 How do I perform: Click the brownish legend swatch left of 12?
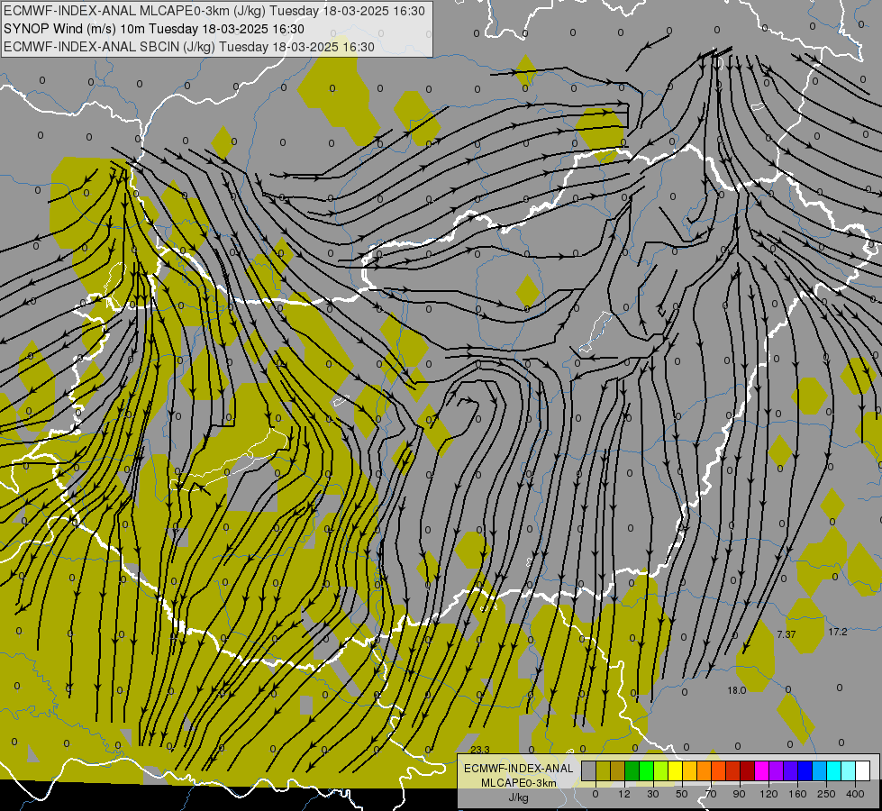click(x=618, y=770)
